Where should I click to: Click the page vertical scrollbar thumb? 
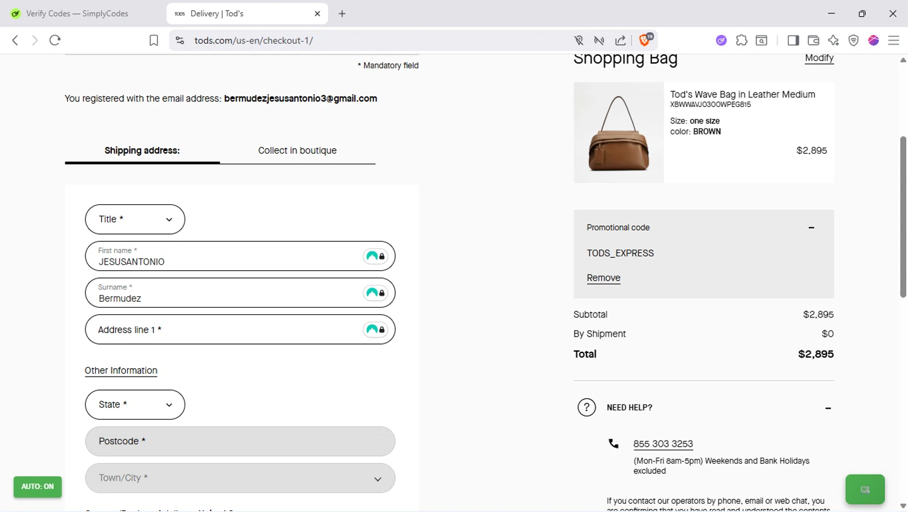click(x=903, y=217)
